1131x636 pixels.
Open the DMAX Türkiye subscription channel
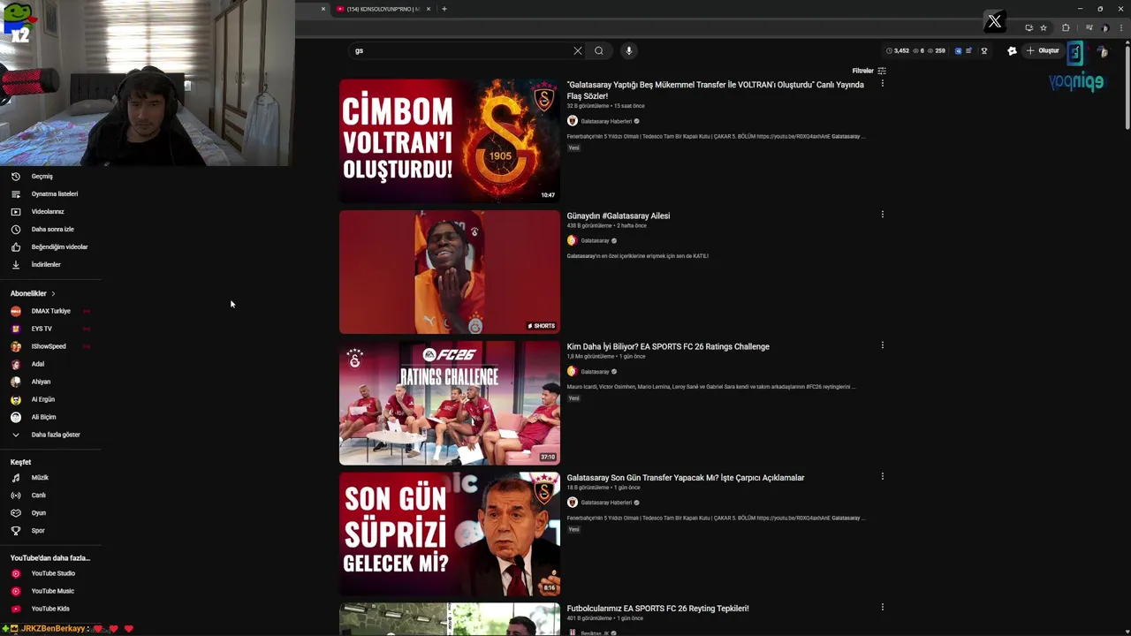[x=50, y=311]
